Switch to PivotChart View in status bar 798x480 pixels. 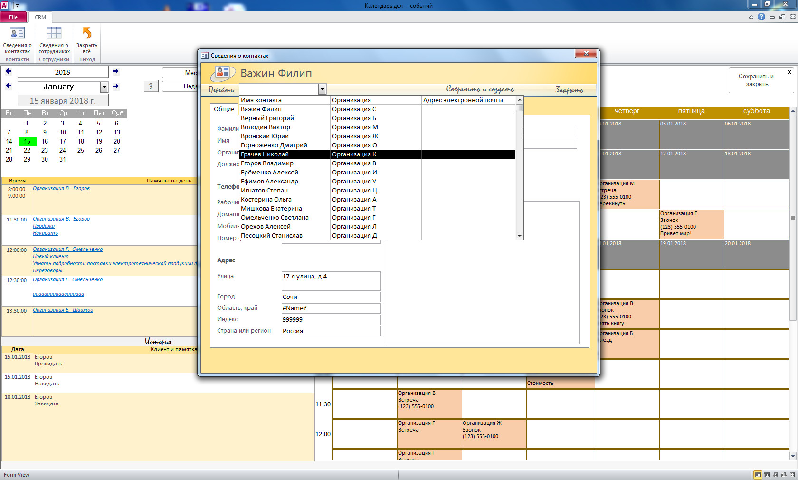(783, 475)
